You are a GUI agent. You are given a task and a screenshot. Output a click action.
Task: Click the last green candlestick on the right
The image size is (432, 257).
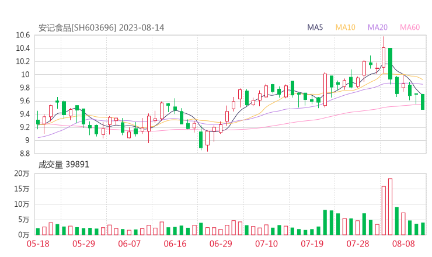[x=423, y=102]
